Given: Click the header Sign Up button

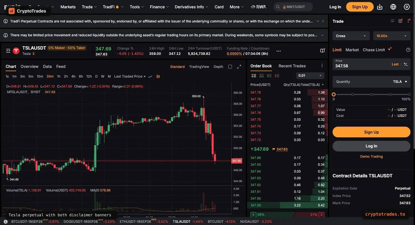Looking at the screenshot, I should tap(360, 7).
